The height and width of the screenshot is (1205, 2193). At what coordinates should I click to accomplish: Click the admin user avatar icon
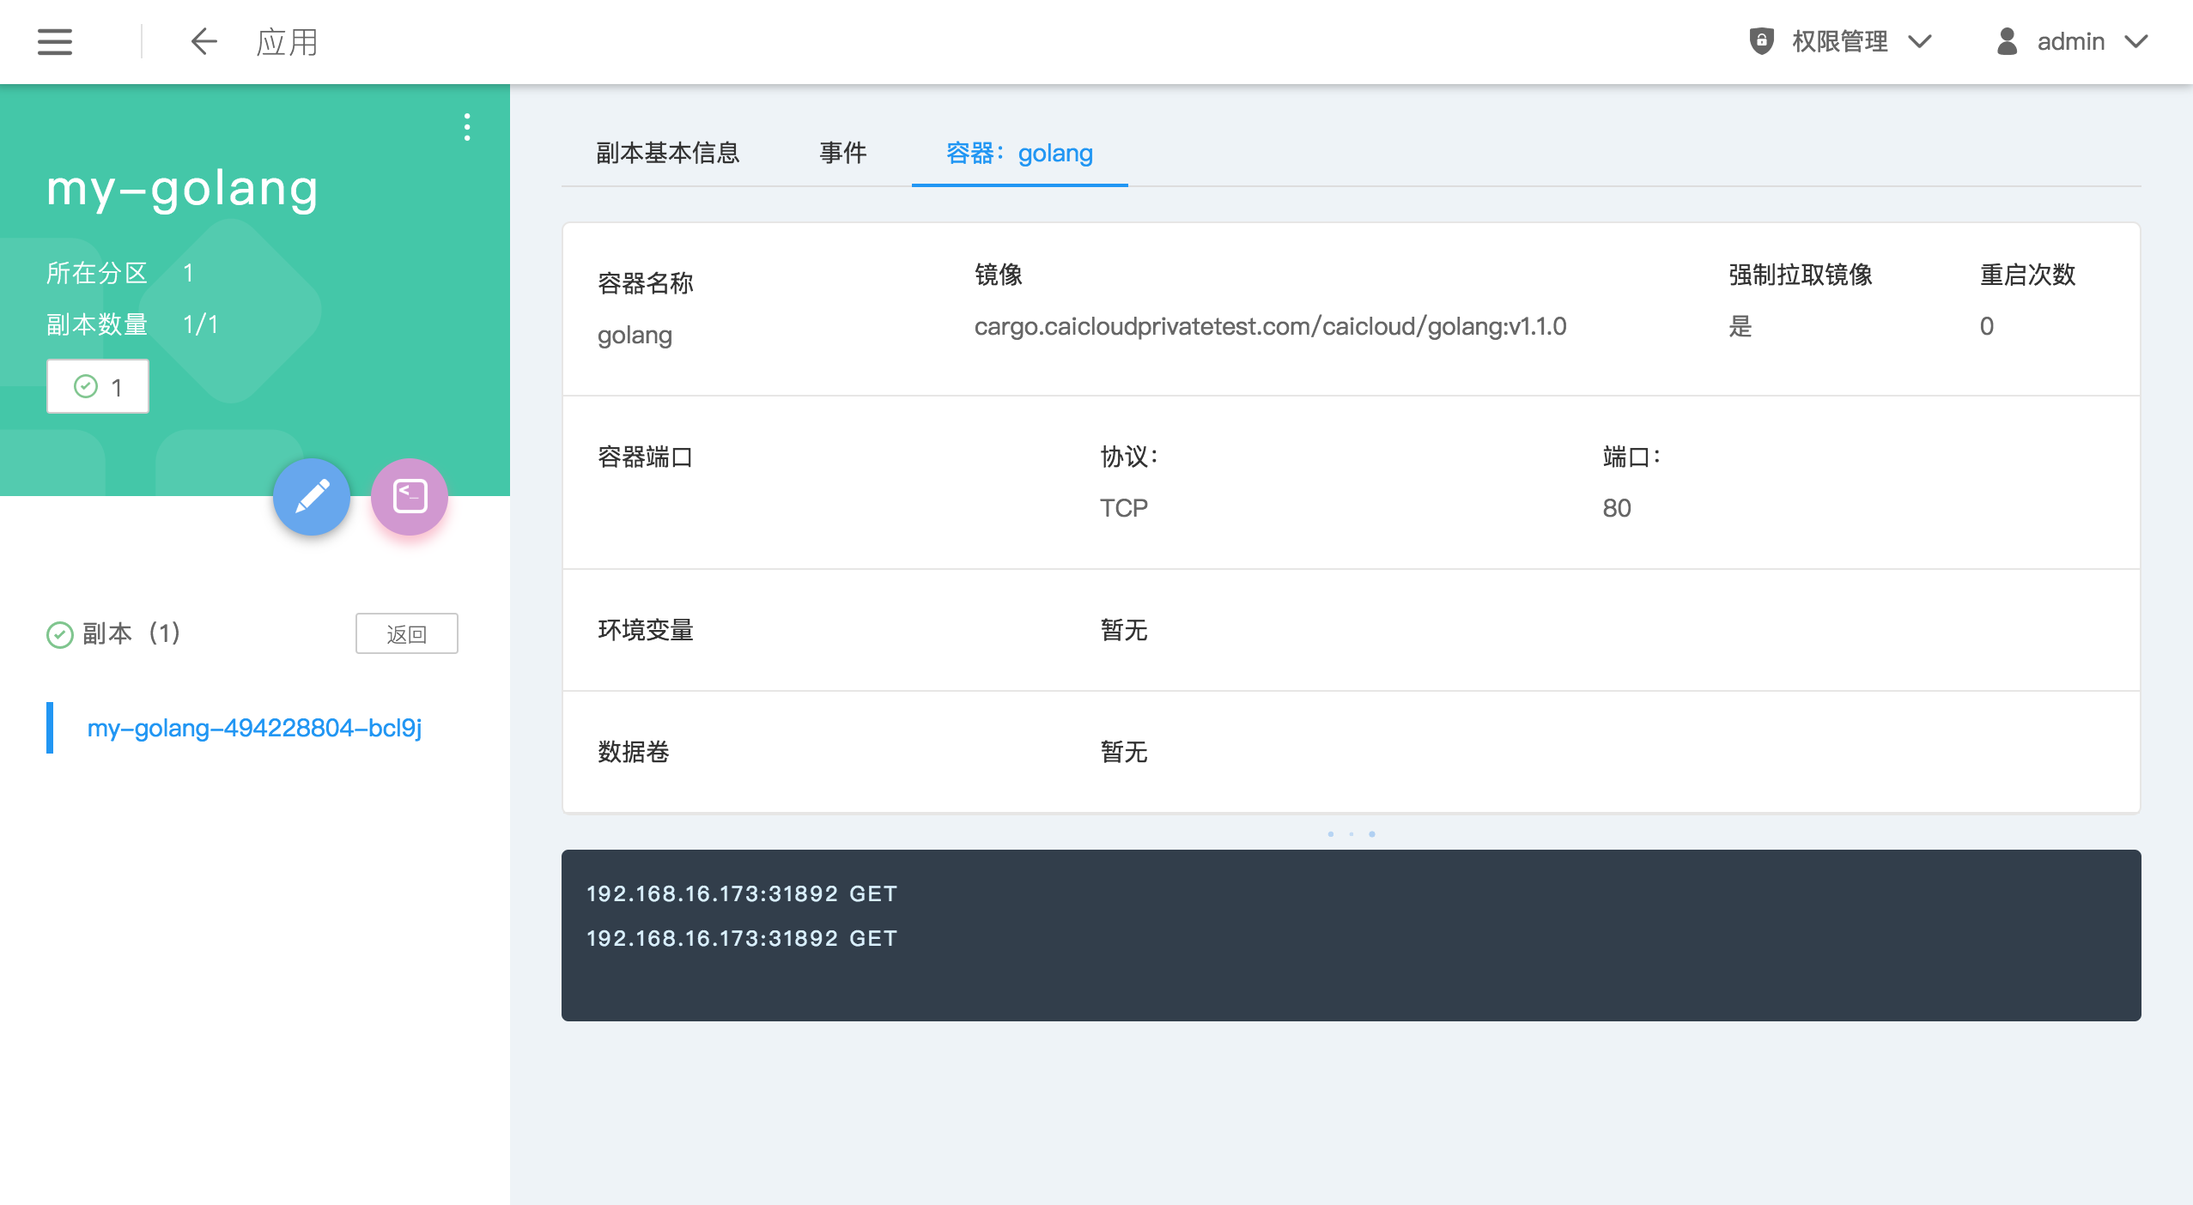[x=2007, y=41]
